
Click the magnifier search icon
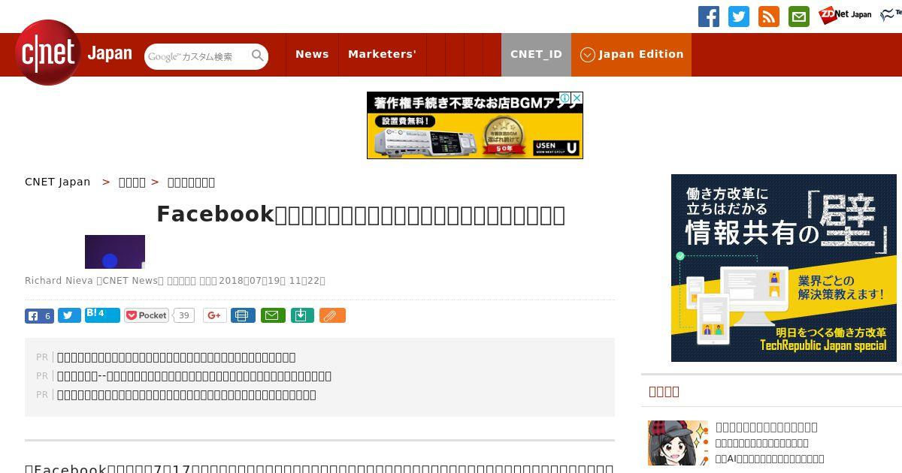pos(258,56)
